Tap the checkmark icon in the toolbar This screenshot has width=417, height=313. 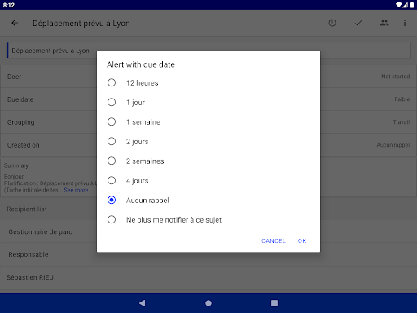click(358, 23)
